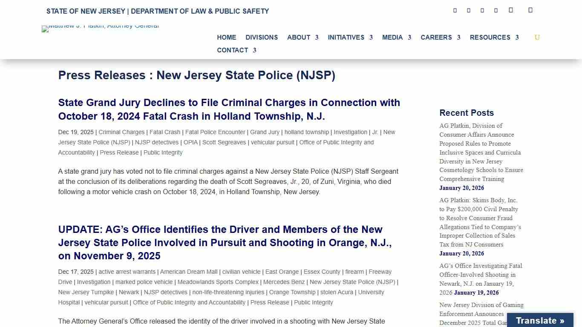Image resolution: width=582 pixels, height=327 pixels.
Task: Open the MEDIA menu chevron
Action: coord(409,37)
